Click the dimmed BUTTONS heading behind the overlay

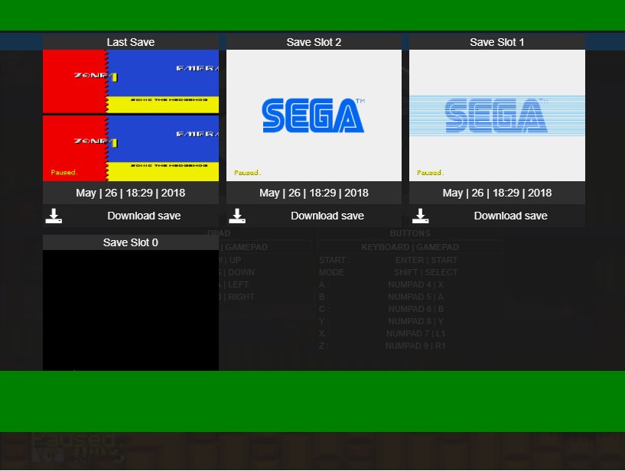pos(410,233)
